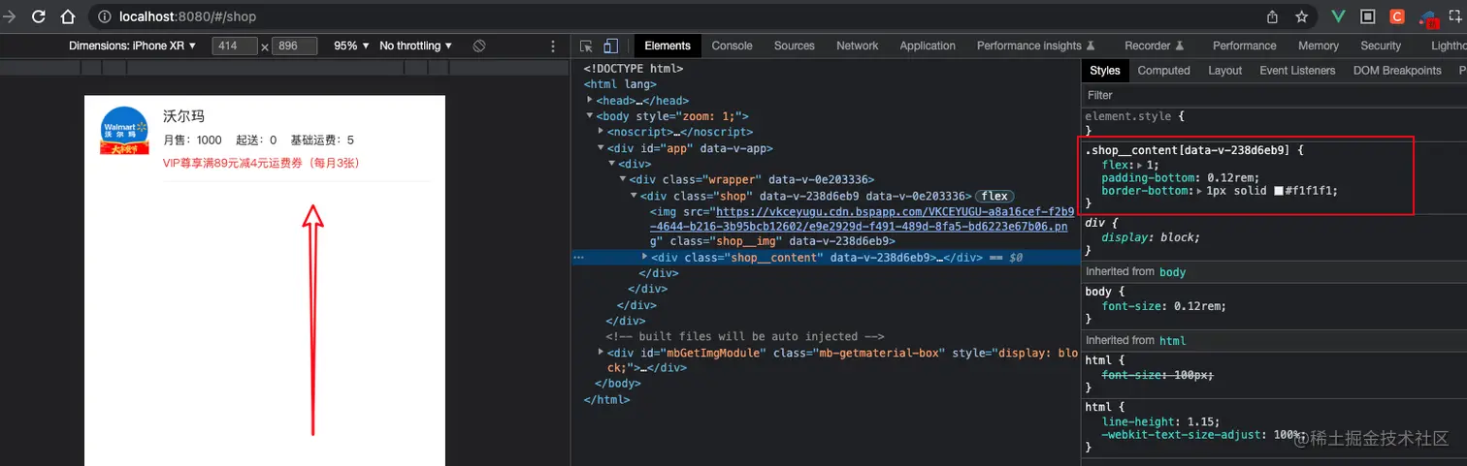
Task: Expand the noscript element node
Action: coord(602,132)
